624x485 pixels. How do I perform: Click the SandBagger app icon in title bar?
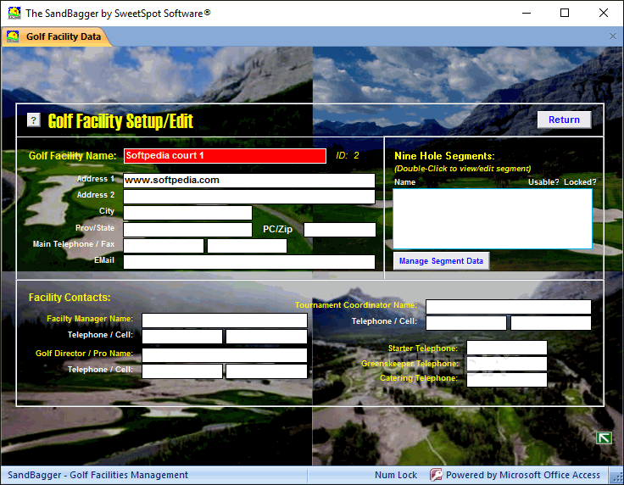pos(14,13)
